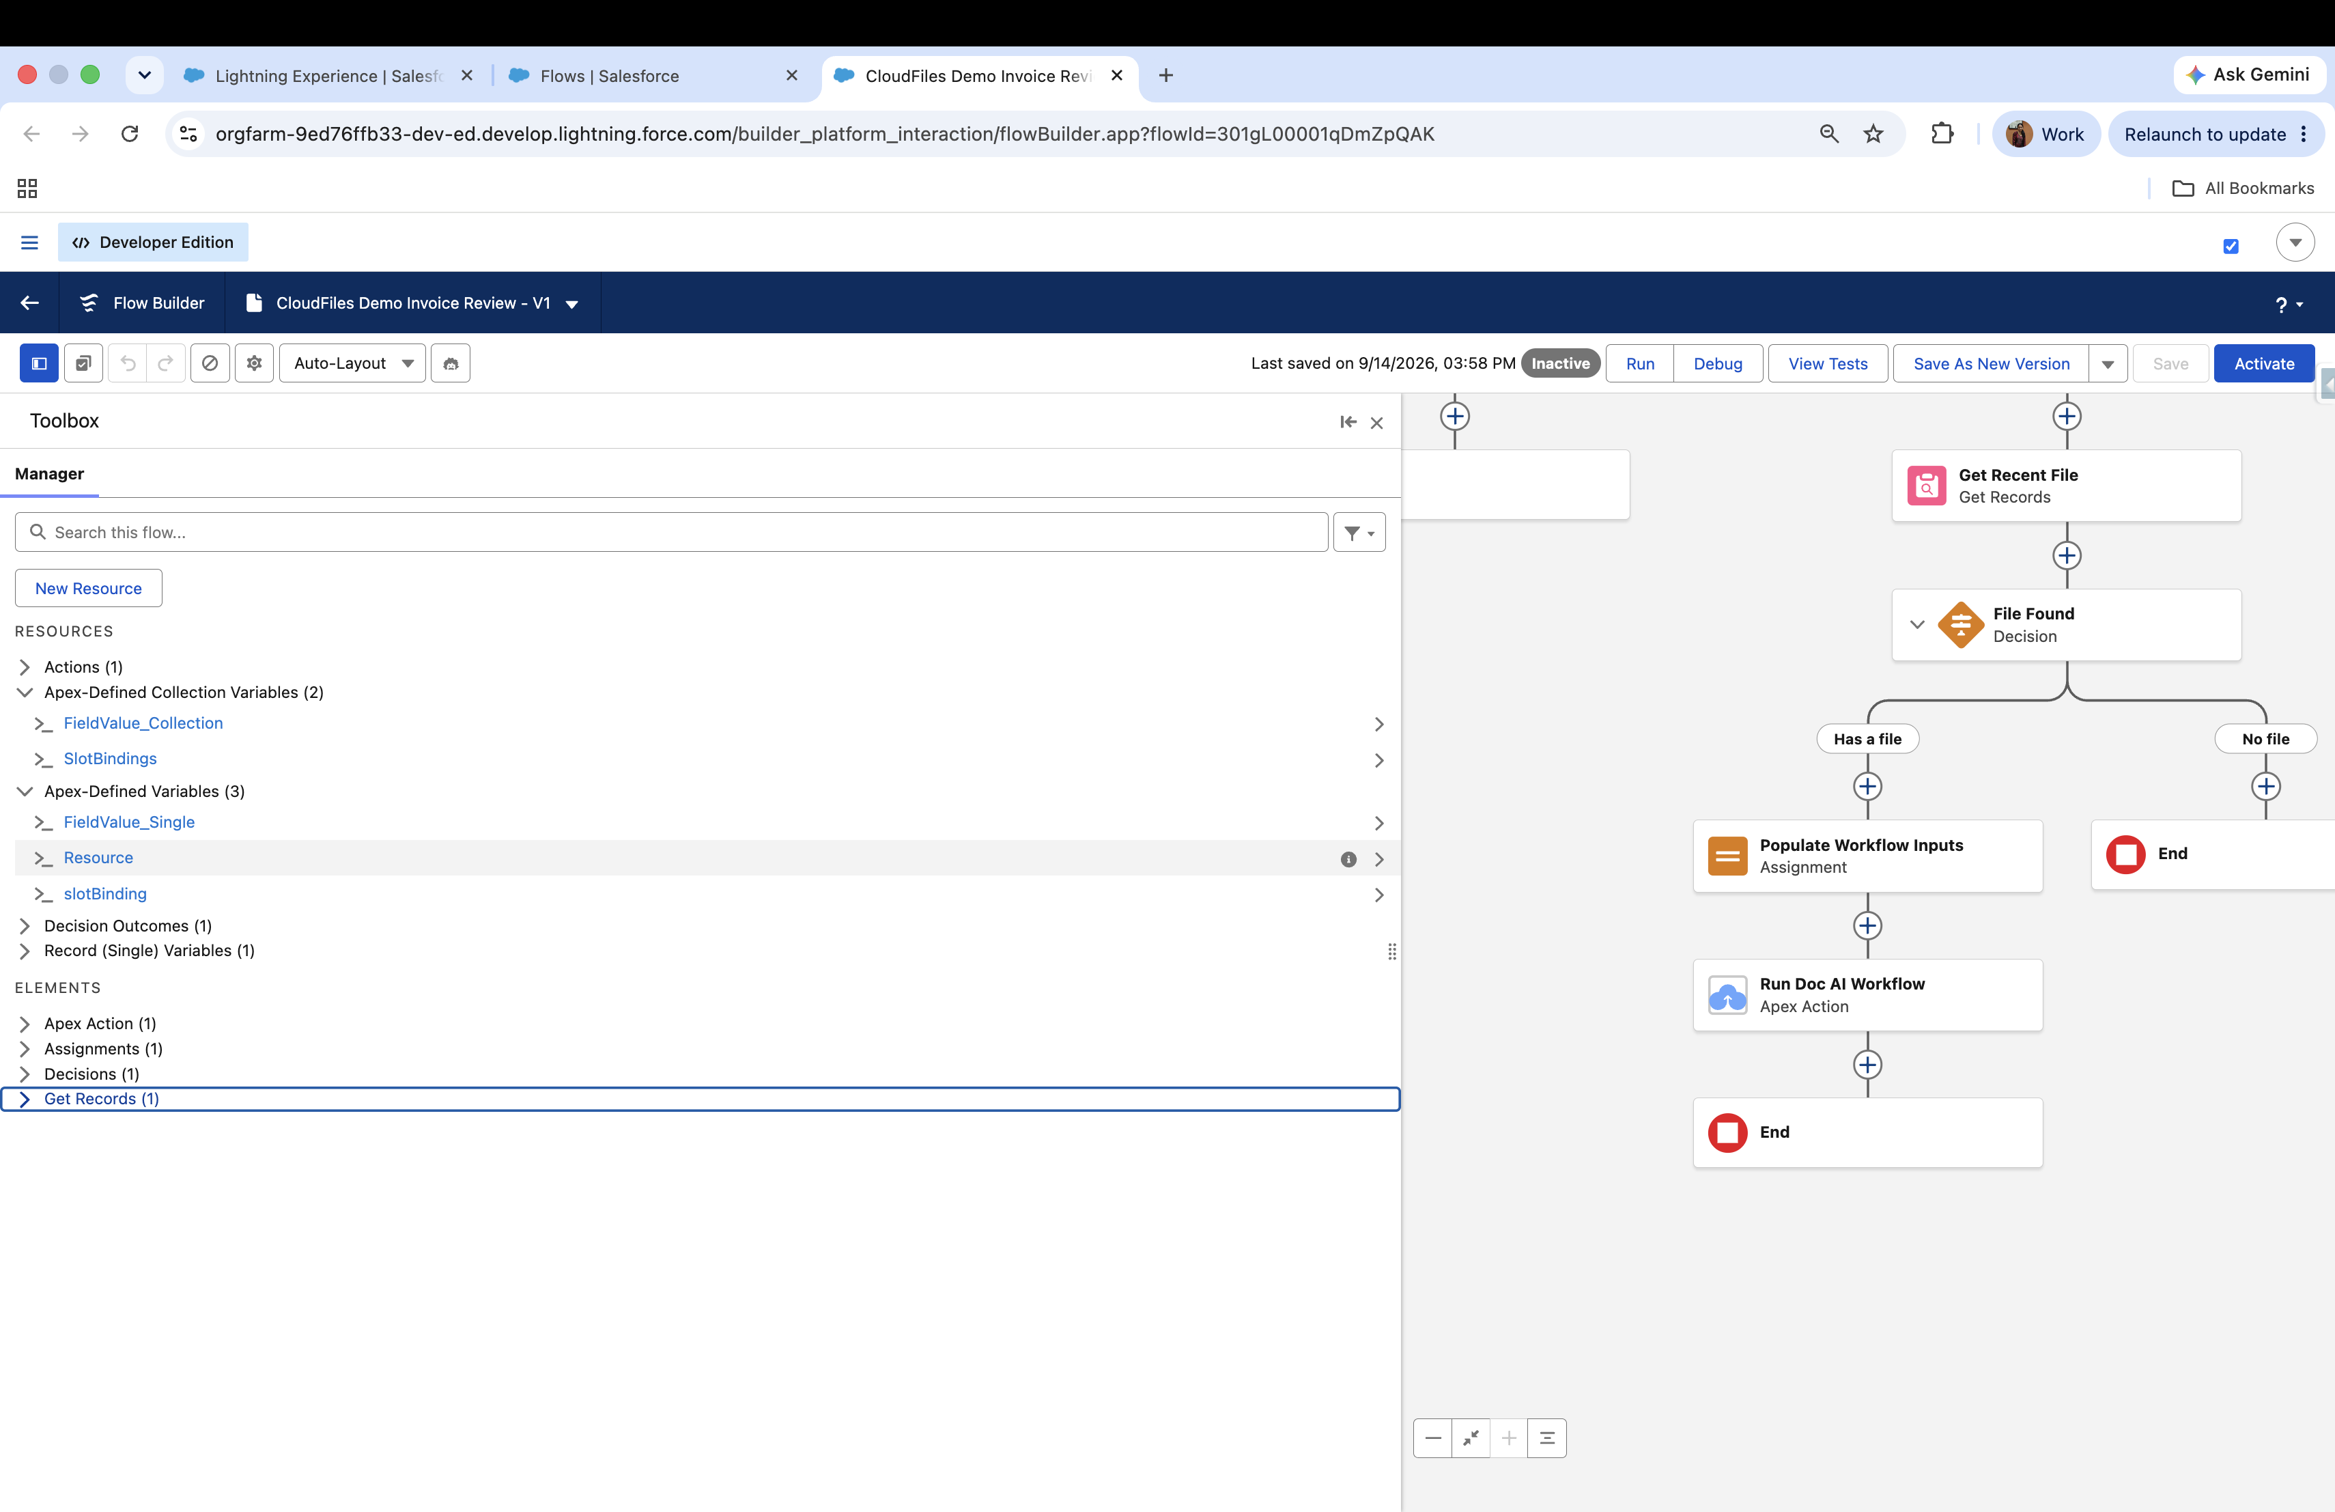Open the Resource variable link
The height and width of the screenshot is (1512, 2335).
[x=98, y=858]
